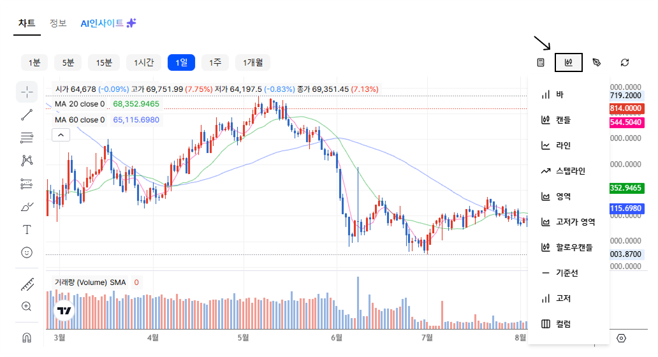Select the crosshair cursor tool
The width and height of the screenshot is (658, 357).
tap(27, 92)
